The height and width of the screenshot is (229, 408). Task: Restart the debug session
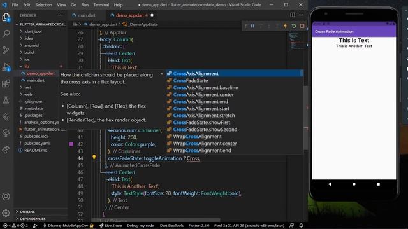coord(294,26)
